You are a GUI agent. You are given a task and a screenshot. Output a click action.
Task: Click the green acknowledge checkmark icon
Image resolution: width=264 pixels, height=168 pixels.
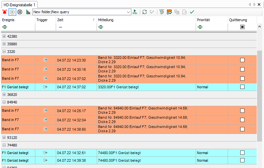(192, 12)
